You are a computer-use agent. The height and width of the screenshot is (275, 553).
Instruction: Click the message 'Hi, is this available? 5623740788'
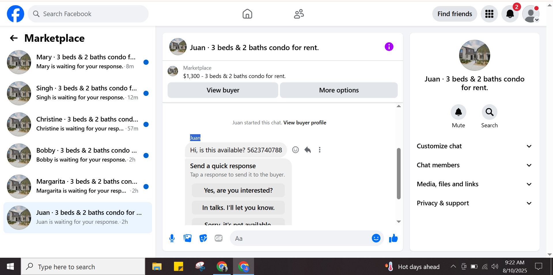click(236, 150)
